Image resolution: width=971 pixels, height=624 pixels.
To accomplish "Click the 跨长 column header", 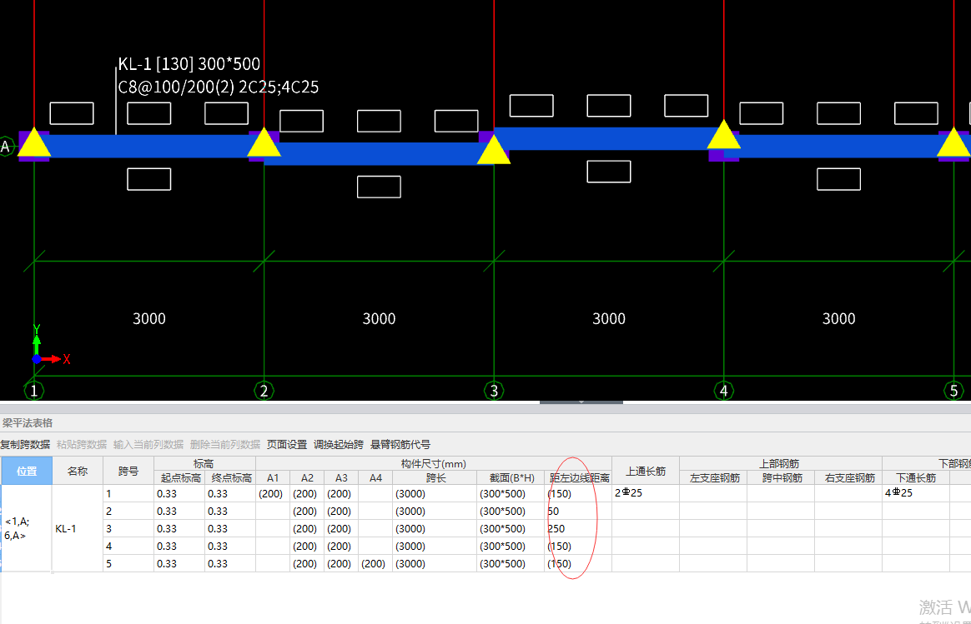I will coord(435,478).
